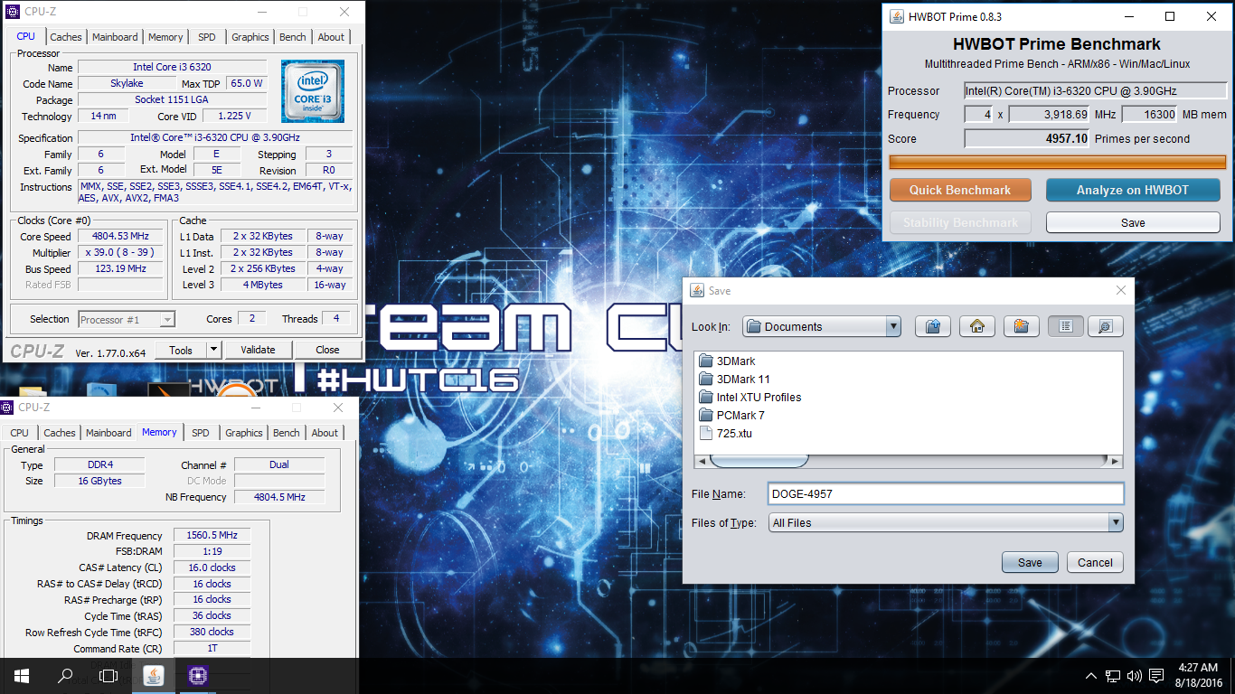Cancel the Save file dialog
The height and width of the screenshot is (694, 1235).
click(x=1096, y=562)
